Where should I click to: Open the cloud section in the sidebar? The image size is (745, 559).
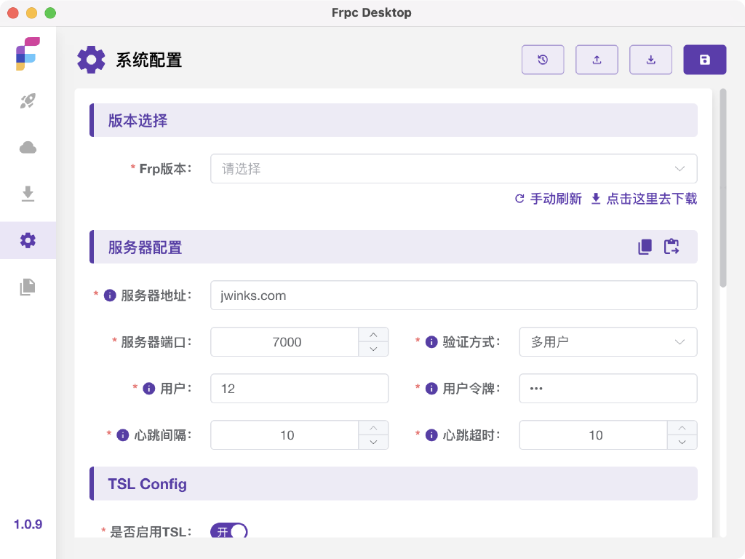28,147
